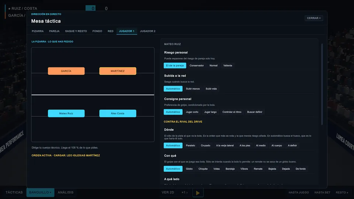Set Riesgo personal to Normal
Screen dimensions: 354x199
(x=214, y=66)
